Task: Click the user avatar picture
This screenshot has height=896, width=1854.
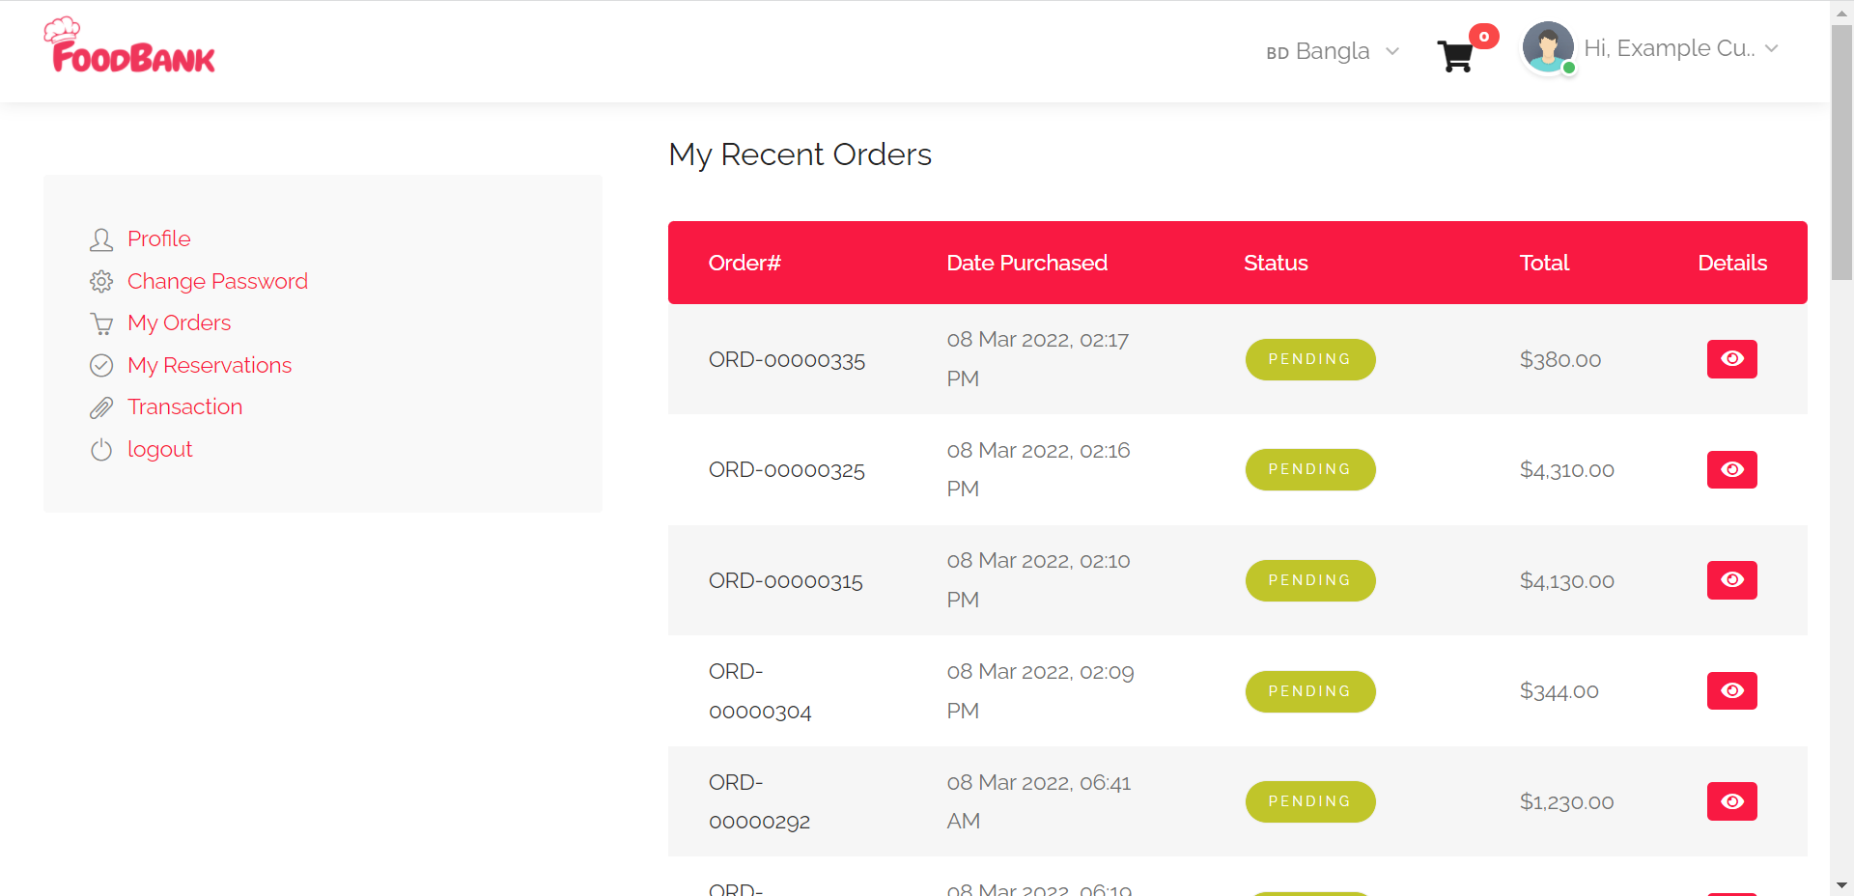Action: tap(1548, 47)
